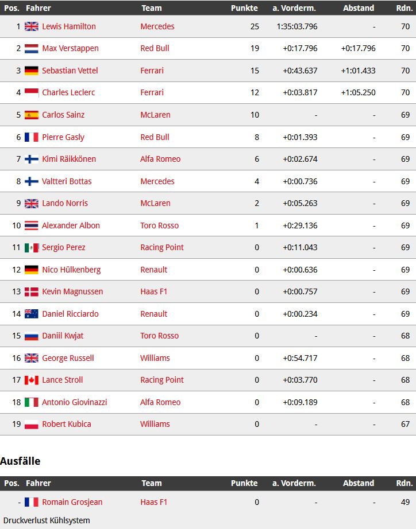
Task: Click the Polish flag beside Robert Kubica
Action: coord(32,425)
